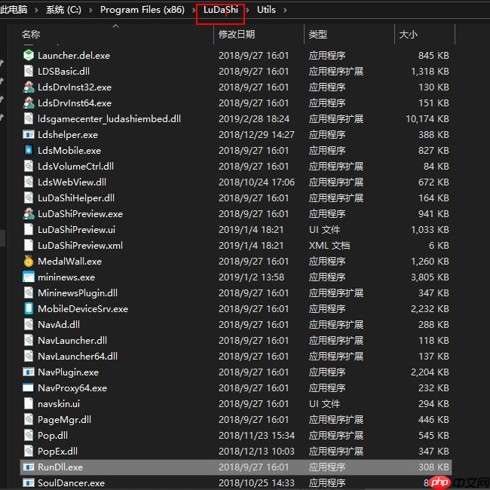Select the file name Launcher.del.exe

point(74,56)
